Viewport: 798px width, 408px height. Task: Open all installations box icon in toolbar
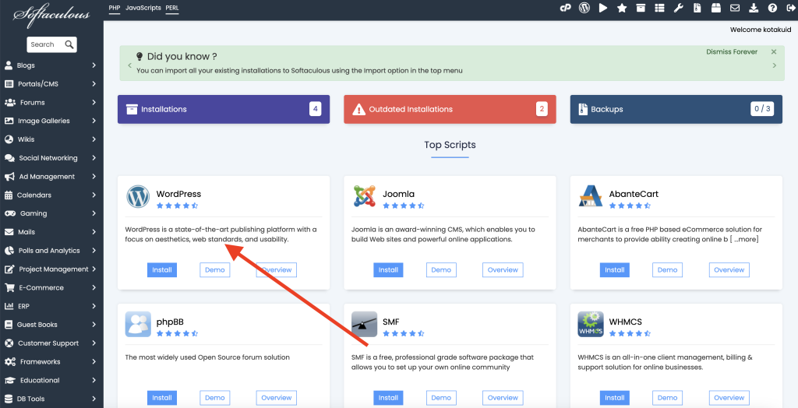tap(641, 8)
